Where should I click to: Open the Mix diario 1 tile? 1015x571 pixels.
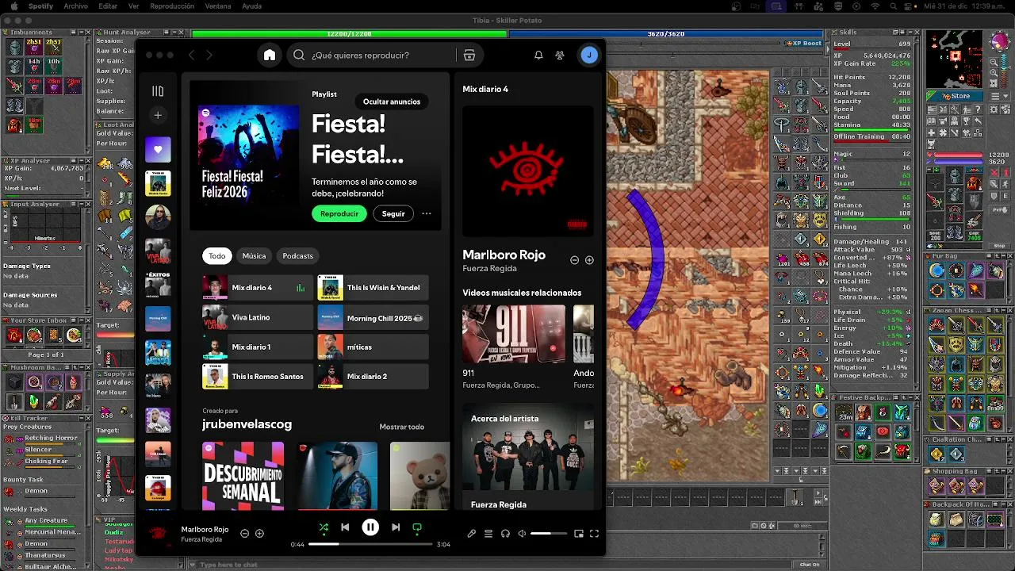click(x=258, y=347)
